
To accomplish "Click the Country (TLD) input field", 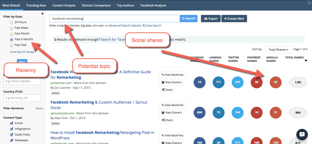I will (22, 98).
